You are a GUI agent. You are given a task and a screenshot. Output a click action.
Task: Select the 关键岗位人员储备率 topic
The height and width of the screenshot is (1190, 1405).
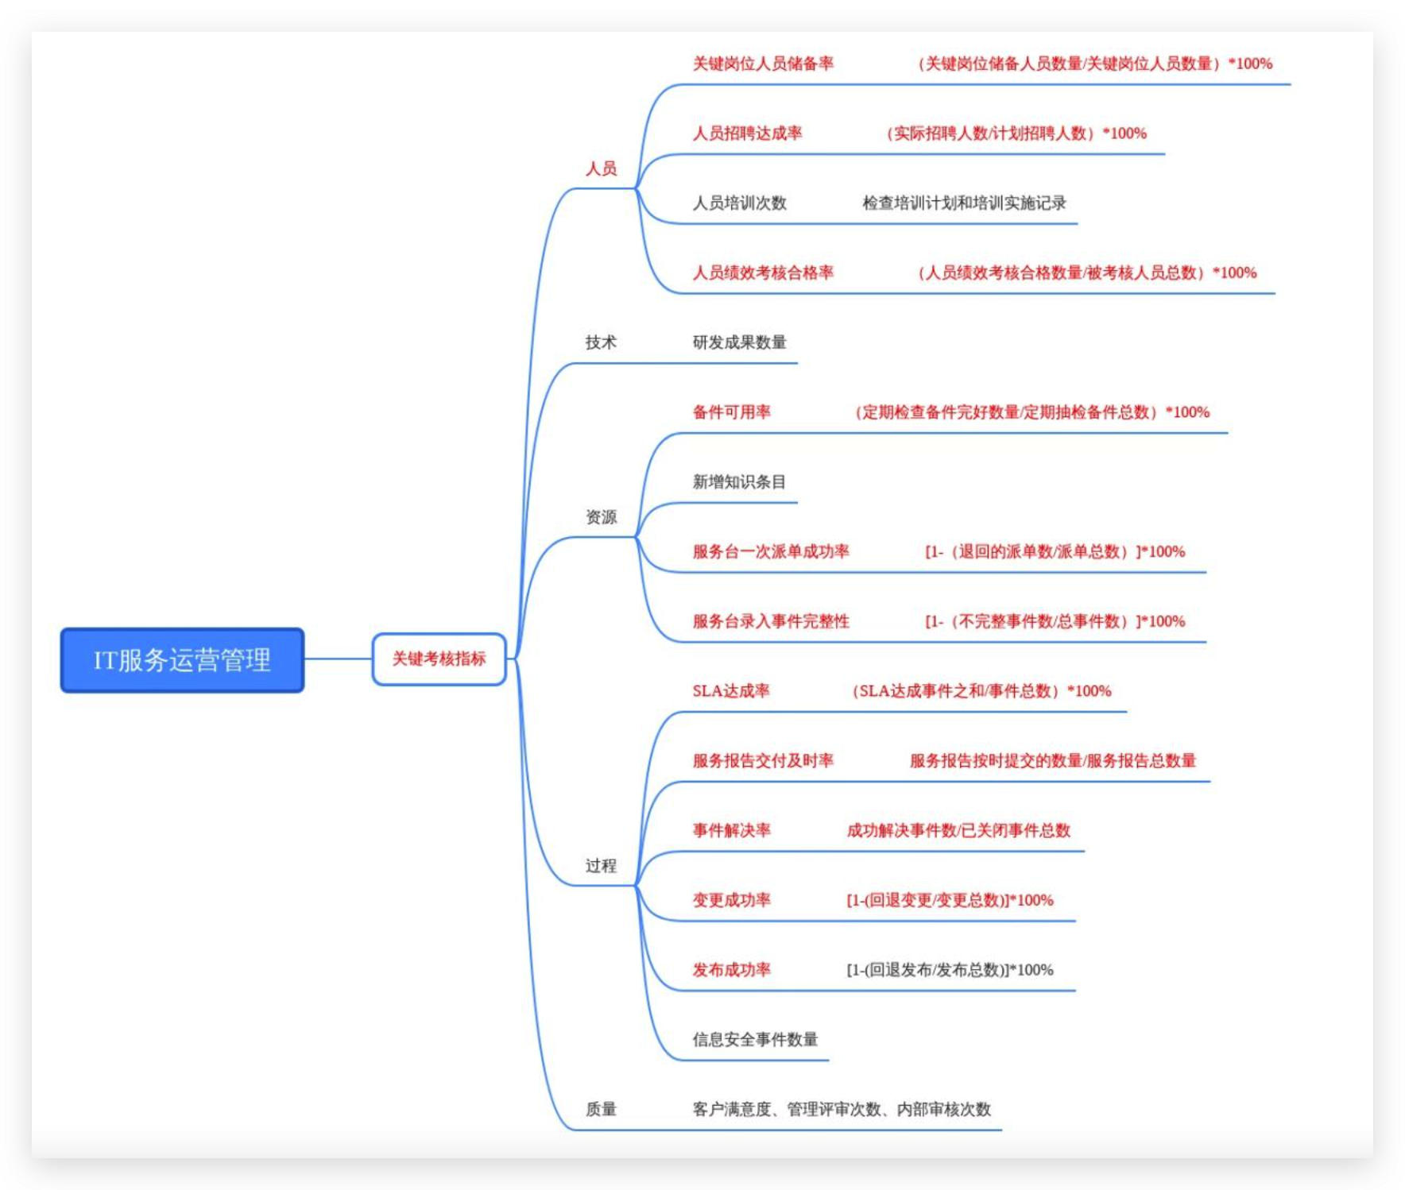click(763, 64)
